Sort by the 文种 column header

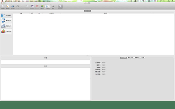[x=32, y=13]
